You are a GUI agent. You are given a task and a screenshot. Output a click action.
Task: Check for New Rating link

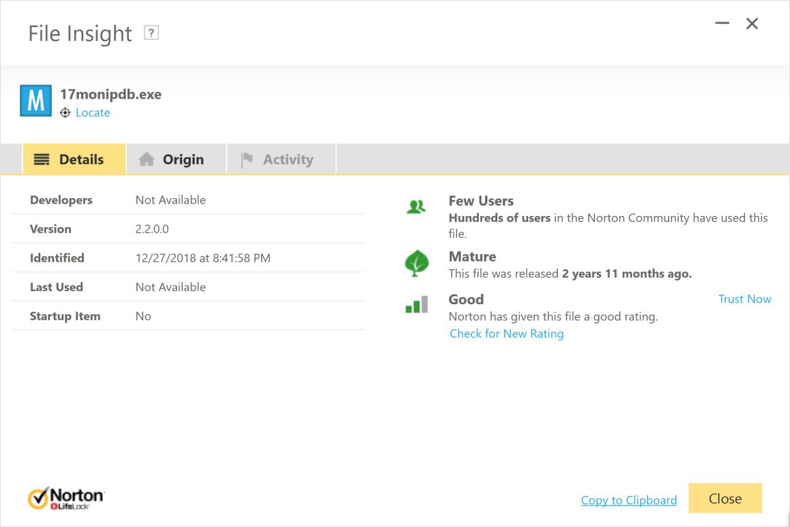pyautogui.click(x=506, y=334)
